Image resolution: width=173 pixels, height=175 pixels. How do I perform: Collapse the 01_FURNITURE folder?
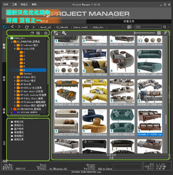click(x=12, y=42)
